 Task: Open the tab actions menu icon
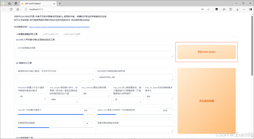(16, 4)
